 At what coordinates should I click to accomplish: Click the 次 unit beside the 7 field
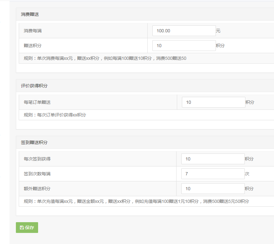click(x=247, y=174)
